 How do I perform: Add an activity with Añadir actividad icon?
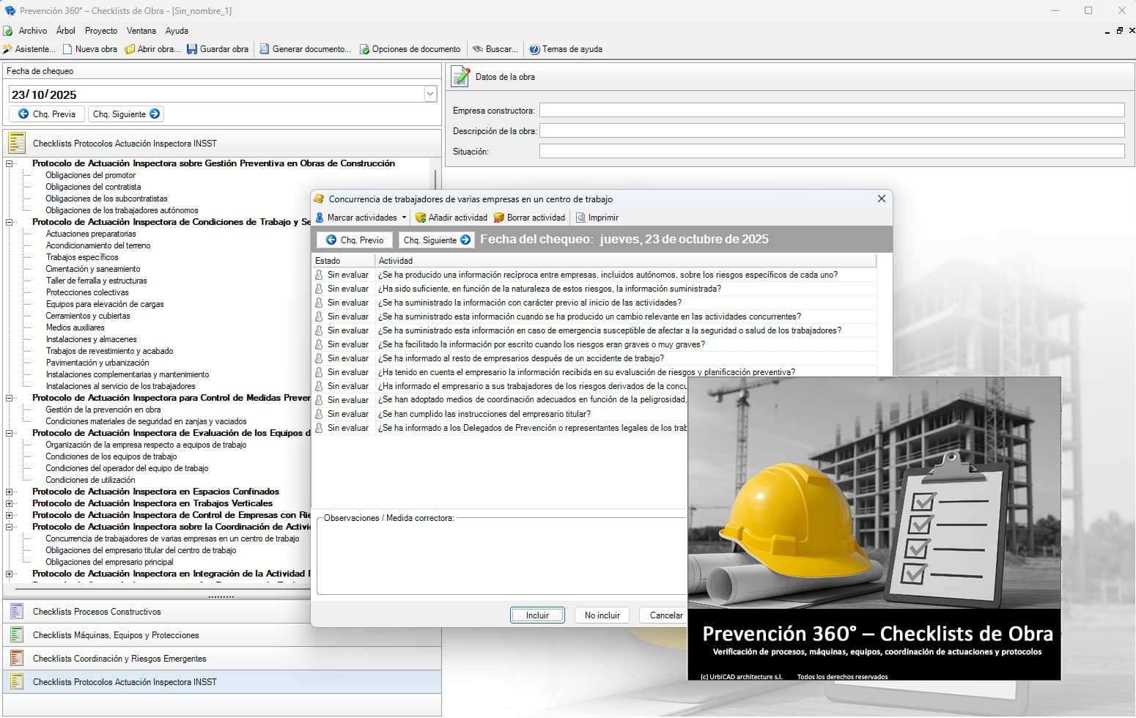point(451,217)
